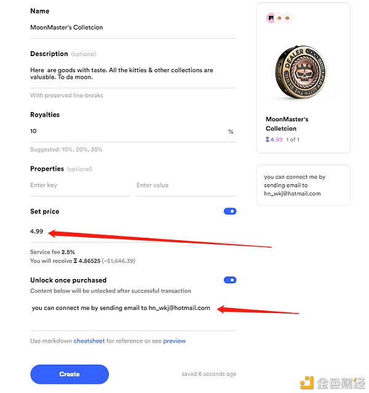Click the Create button

(69, 374)
